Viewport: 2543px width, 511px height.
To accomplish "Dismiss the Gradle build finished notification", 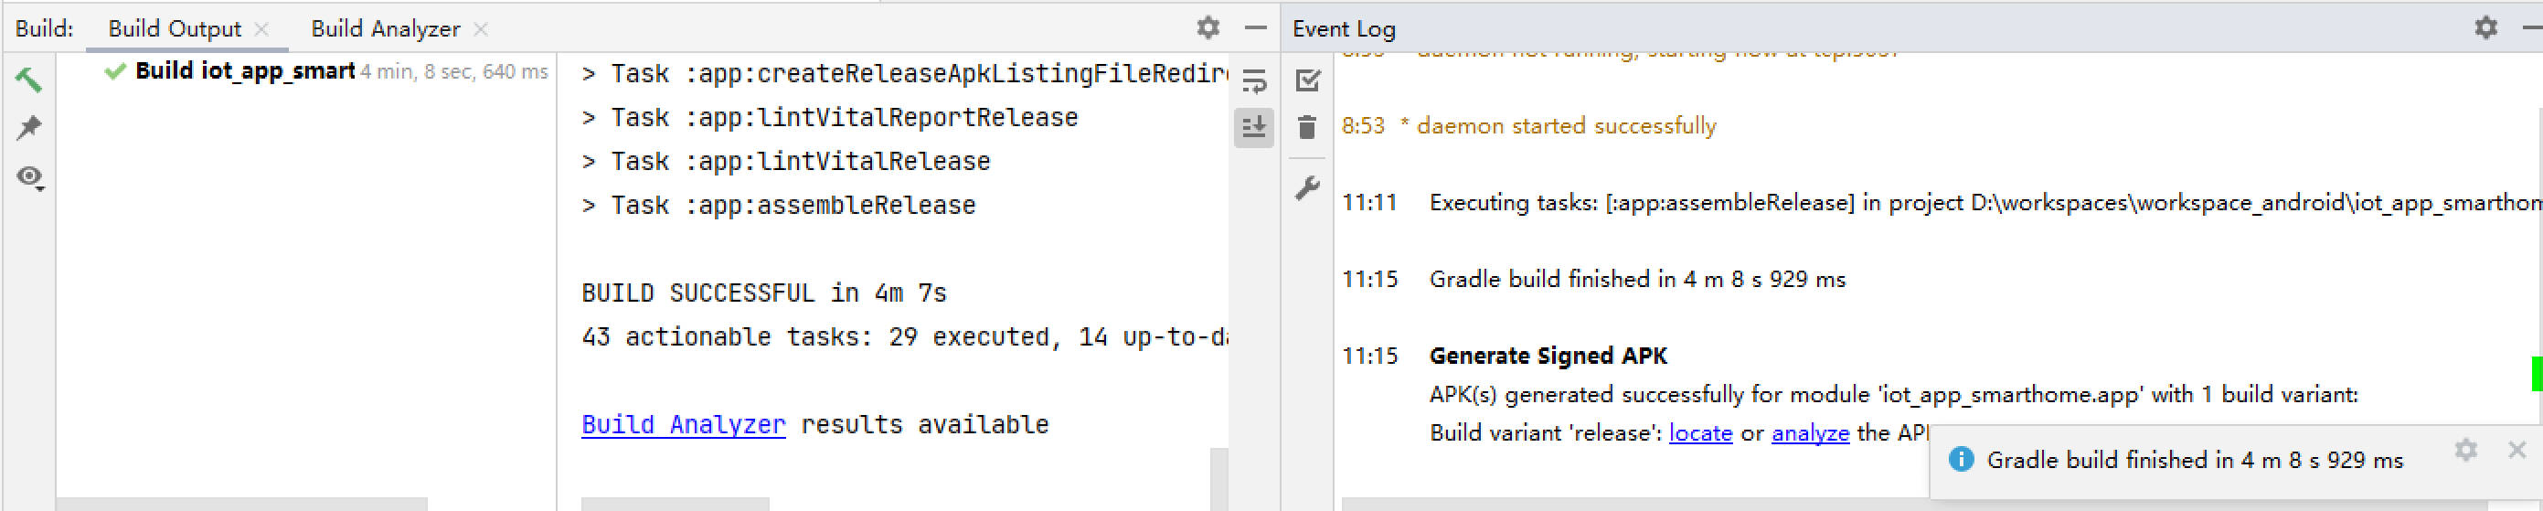I will coord(2516,451).
